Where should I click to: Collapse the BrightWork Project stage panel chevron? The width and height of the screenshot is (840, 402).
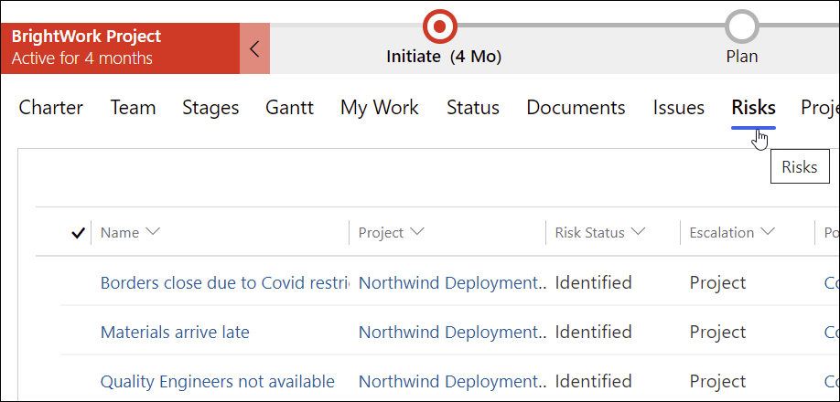point(254,48)
